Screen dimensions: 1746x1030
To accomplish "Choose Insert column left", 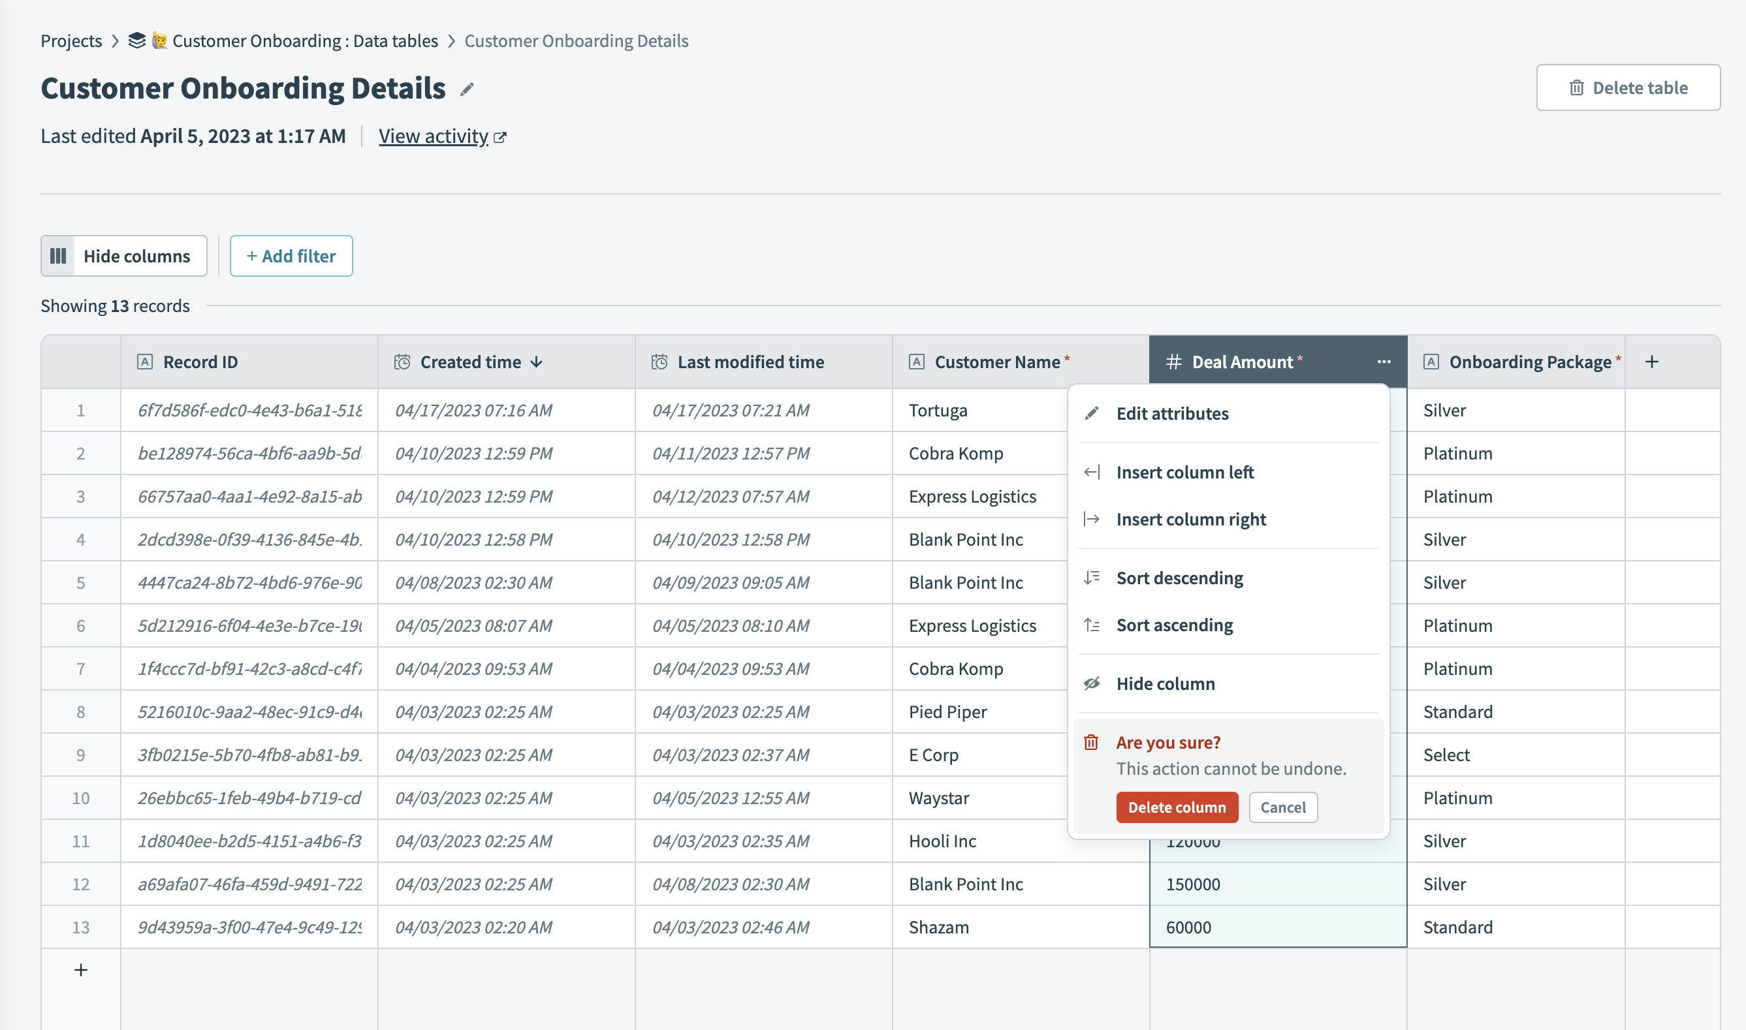I will click(1184, 472).
